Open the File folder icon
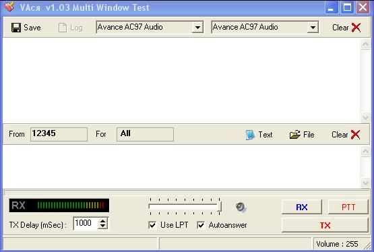This screenshot has width=374, height=252. (294, 135)
